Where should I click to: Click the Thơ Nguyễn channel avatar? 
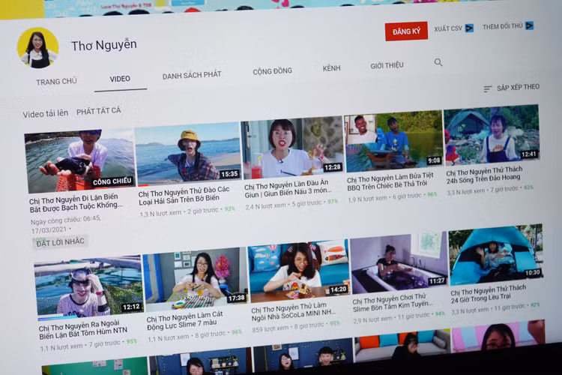(x=37, y=48)
